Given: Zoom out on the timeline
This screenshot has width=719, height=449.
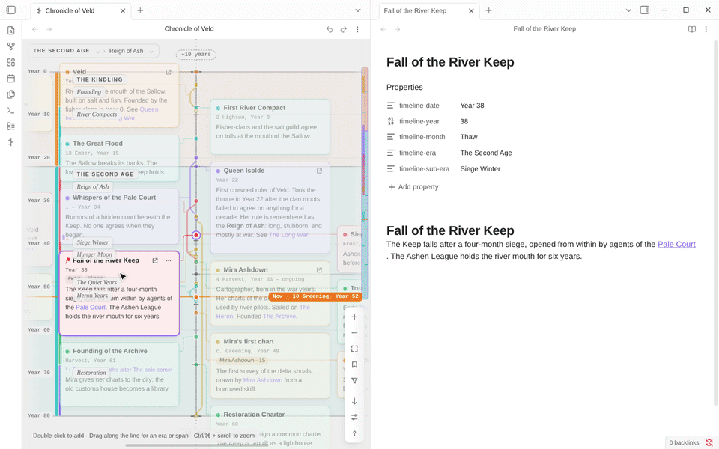Looking at the screenshot, I should tap(354, 332).
